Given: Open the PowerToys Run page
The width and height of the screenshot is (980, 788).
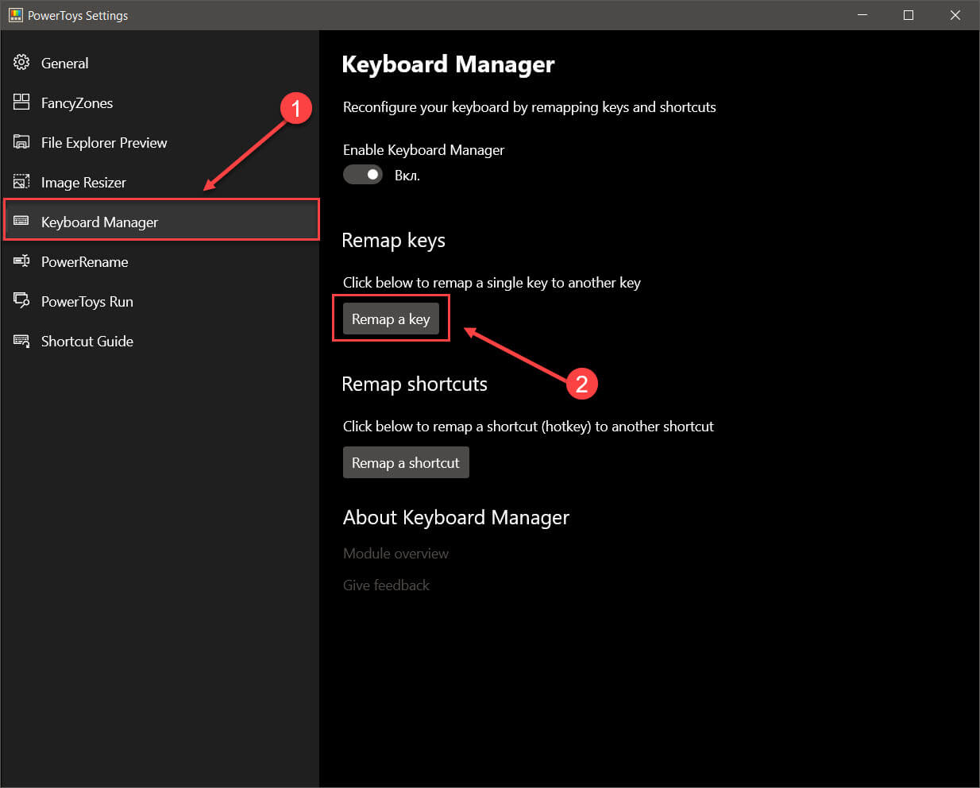Looking at the screenshot, I should (x=160, y=301).
